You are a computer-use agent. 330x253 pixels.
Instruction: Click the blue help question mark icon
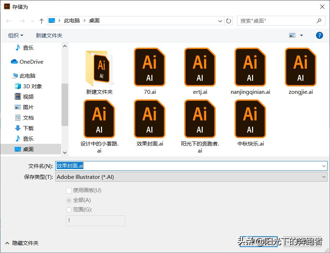coord(319,35)
